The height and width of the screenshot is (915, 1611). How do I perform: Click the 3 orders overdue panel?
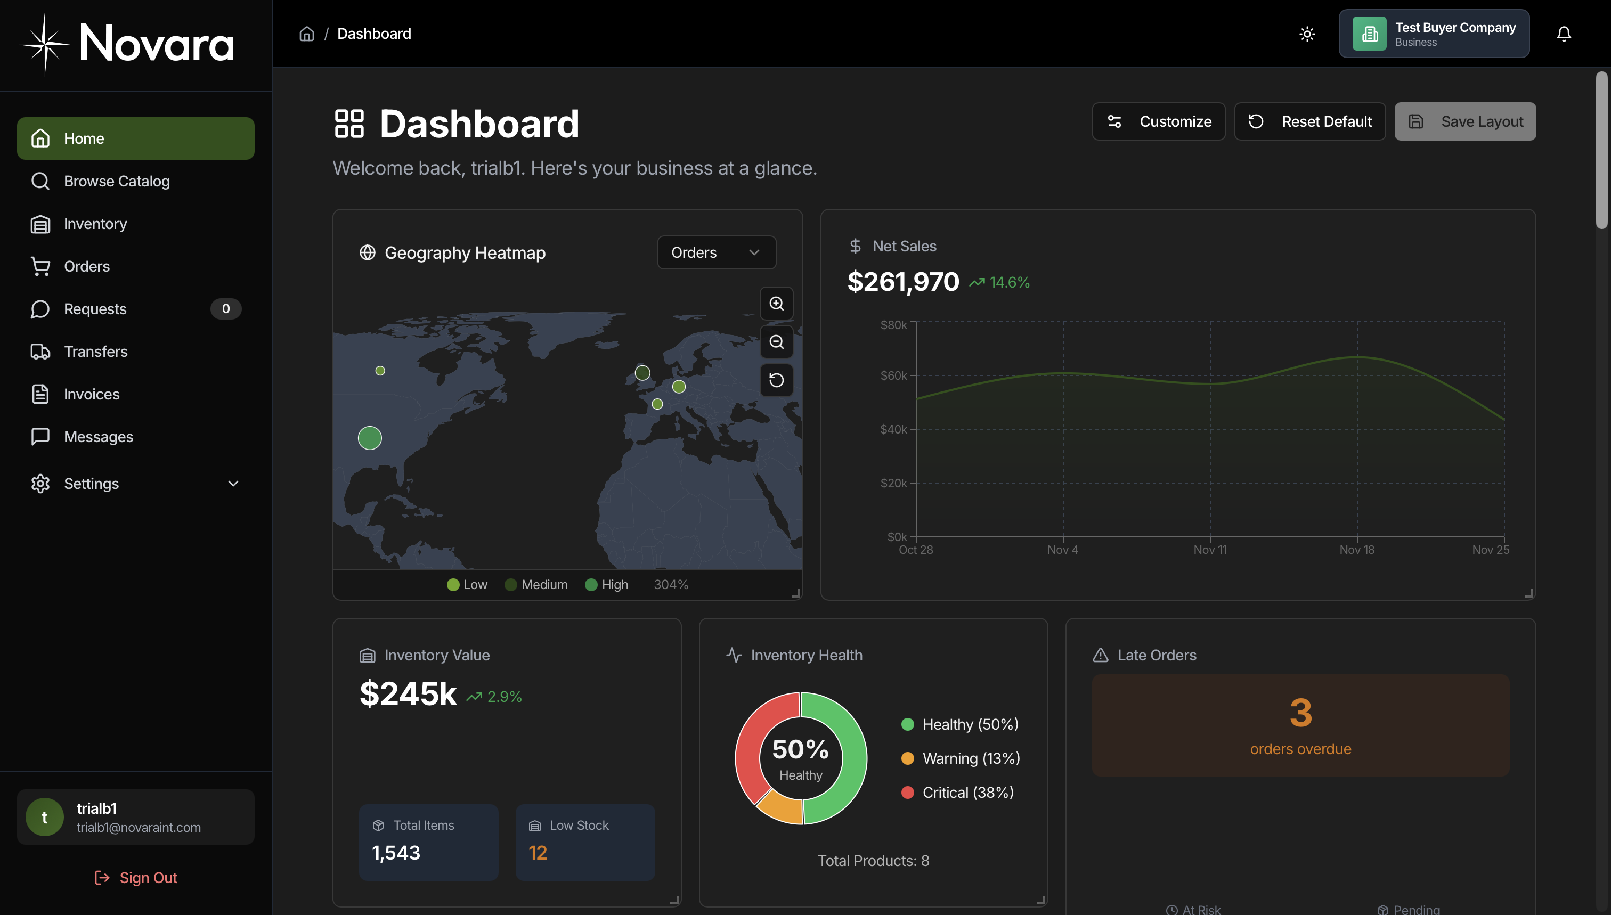(1300, 725)
